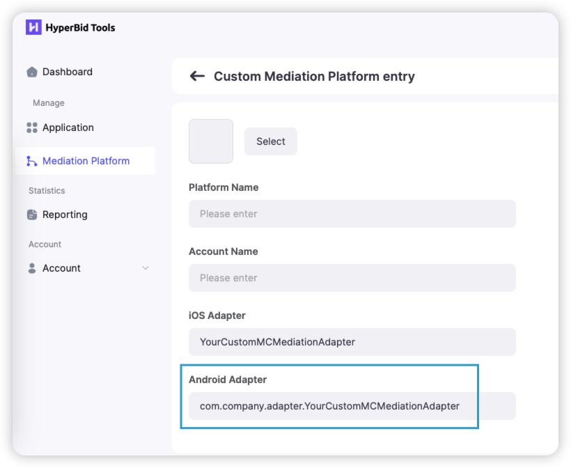Click the HyperBid Tools logo icon

click(33, 28)
